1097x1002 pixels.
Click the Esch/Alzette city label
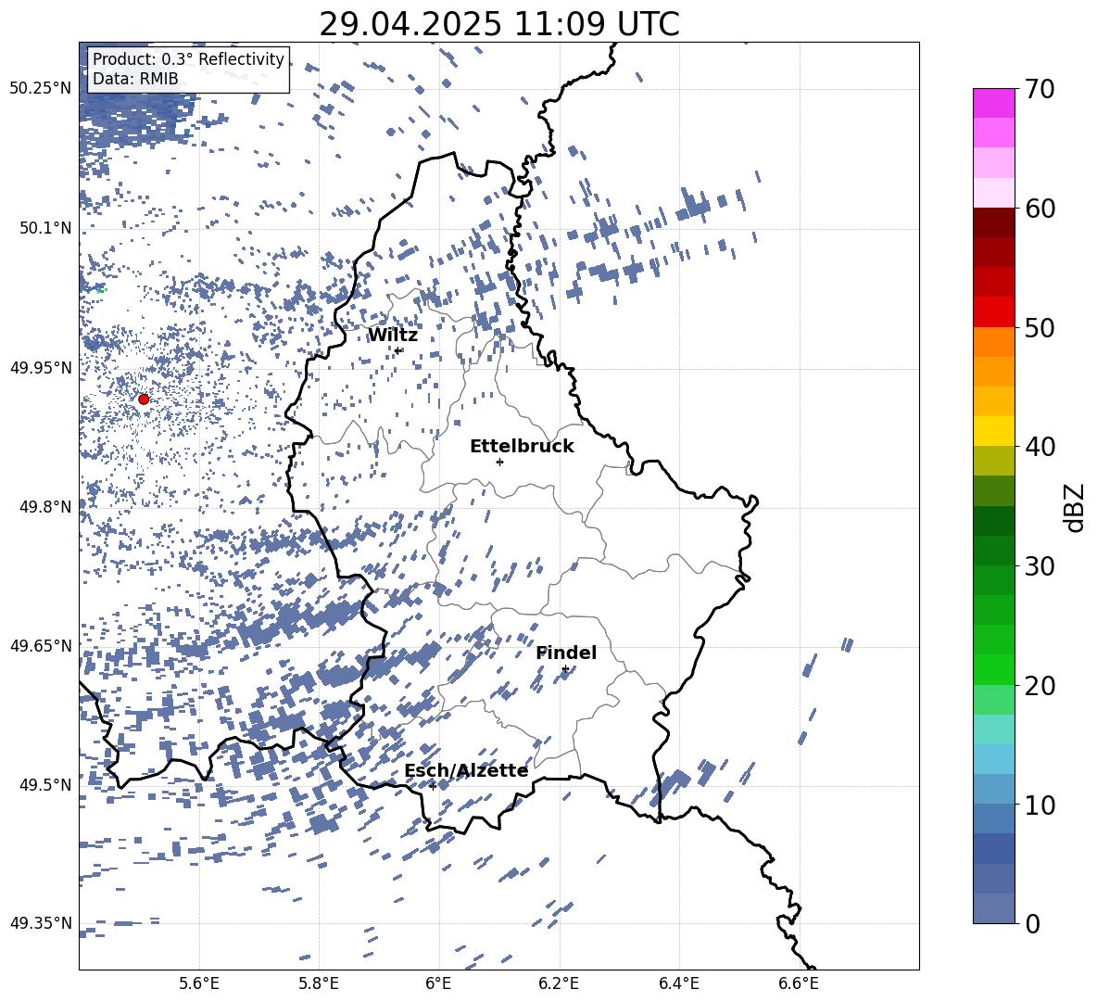click(466, 770)
